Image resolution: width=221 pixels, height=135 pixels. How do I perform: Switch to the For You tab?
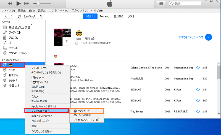(x=104, y=16)
